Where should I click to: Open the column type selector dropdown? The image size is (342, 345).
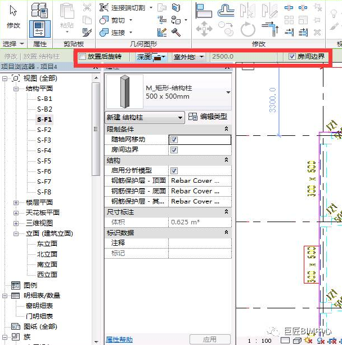(x=228, y=92)
